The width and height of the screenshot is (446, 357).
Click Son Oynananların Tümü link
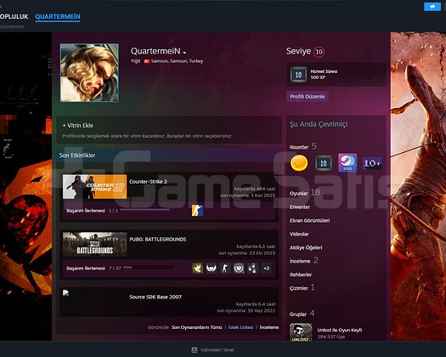click(196, 327)
